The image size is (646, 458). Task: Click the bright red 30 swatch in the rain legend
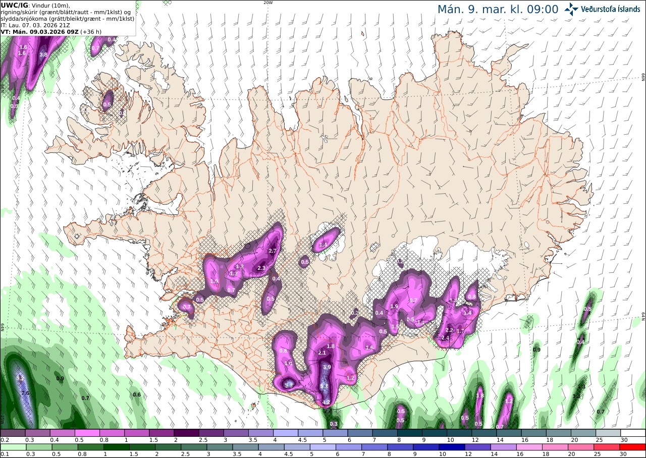[633, 447]
